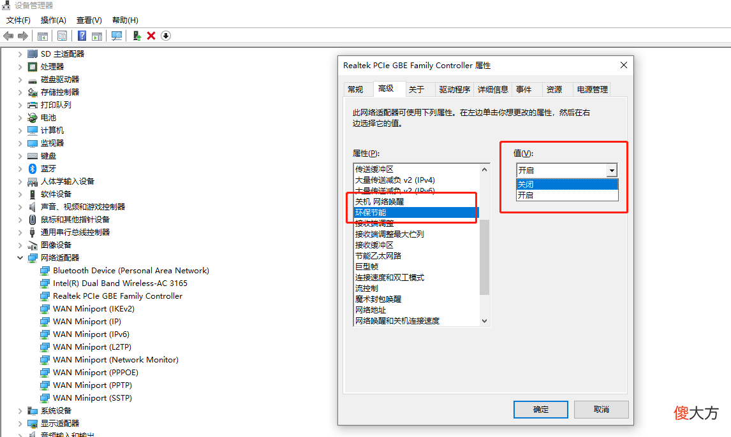Image resolution: width=731 pixels, height=437 pixels.
Task: Switch to the 详细信息 tab
Action: point(493,89)
